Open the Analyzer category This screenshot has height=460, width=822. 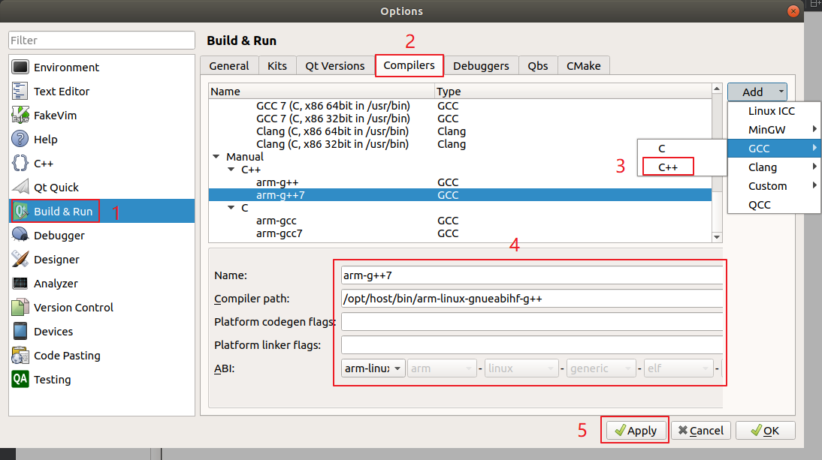pyautogui.click(x=101, y=284)
